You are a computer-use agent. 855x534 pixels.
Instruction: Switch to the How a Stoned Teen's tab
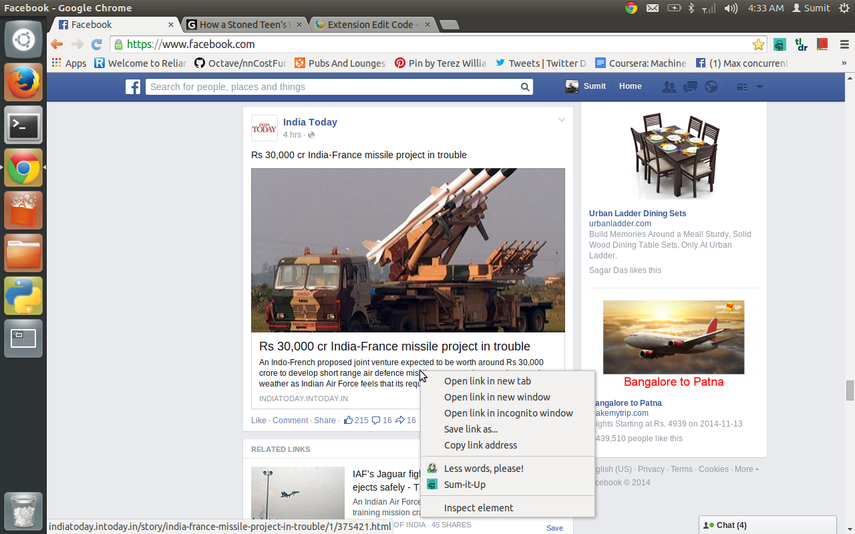243,25
